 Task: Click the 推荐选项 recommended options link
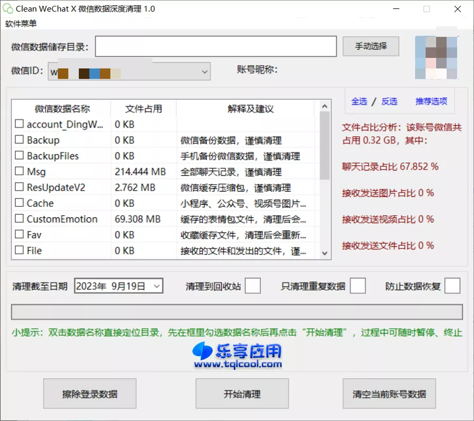pos(431,101)
